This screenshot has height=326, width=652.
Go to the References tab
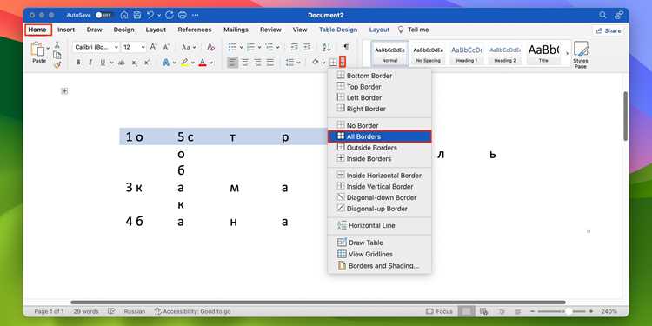195,30
